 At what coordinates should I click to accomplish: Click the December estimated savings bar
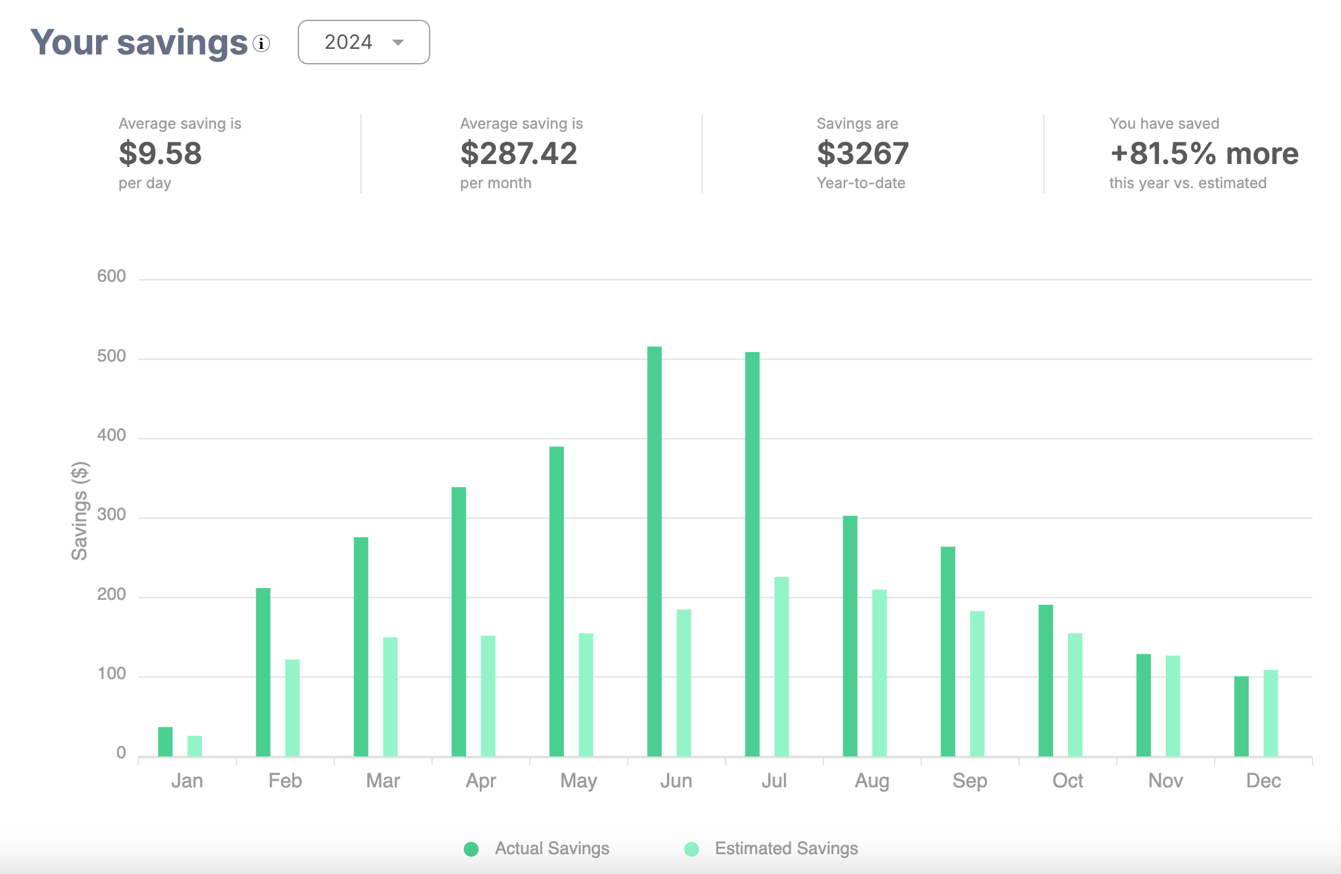pyautogui.click(x=1270, y=712)
